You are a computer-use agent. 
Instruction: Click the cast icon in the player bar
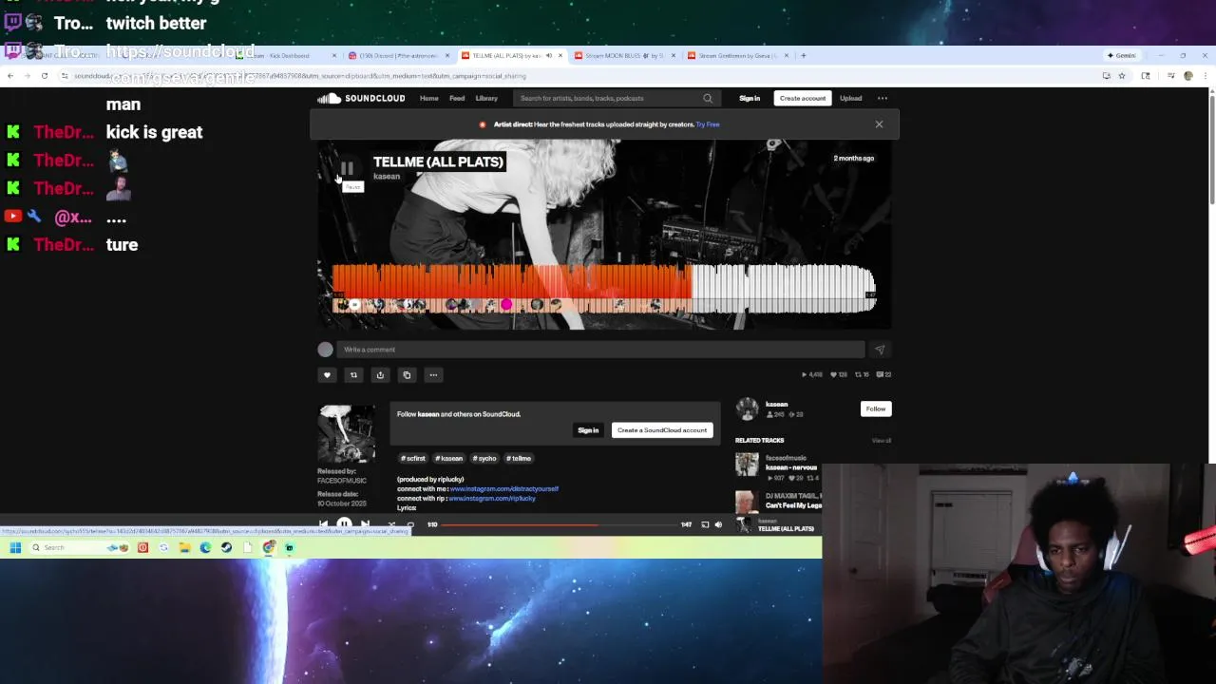705,524
